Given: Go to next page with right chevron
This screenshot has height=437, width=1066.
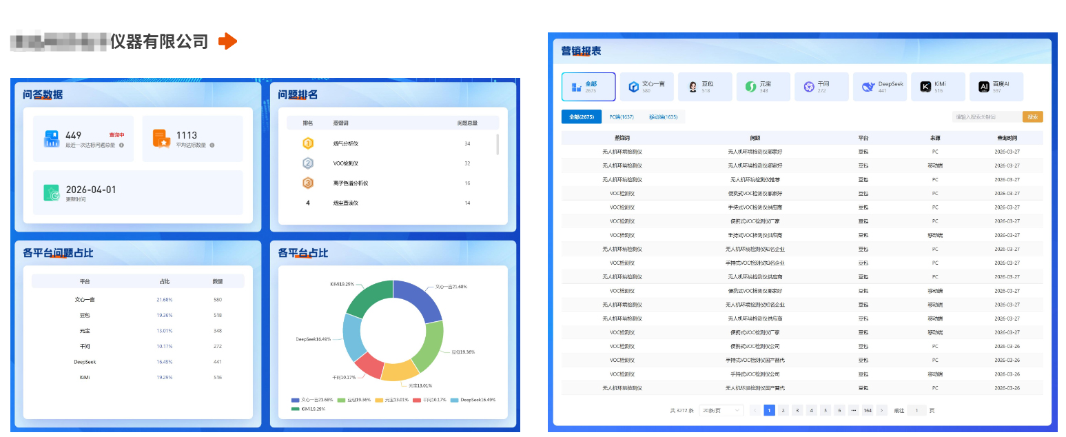Looking at the screenshot, I should (882, 410).
